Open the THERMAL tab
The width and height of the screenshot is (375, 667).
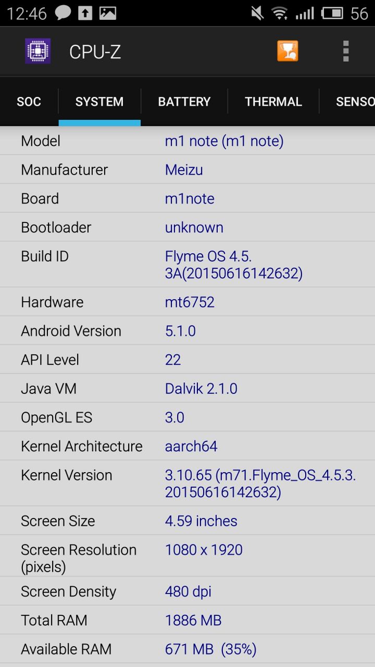[x=273, y=102]
